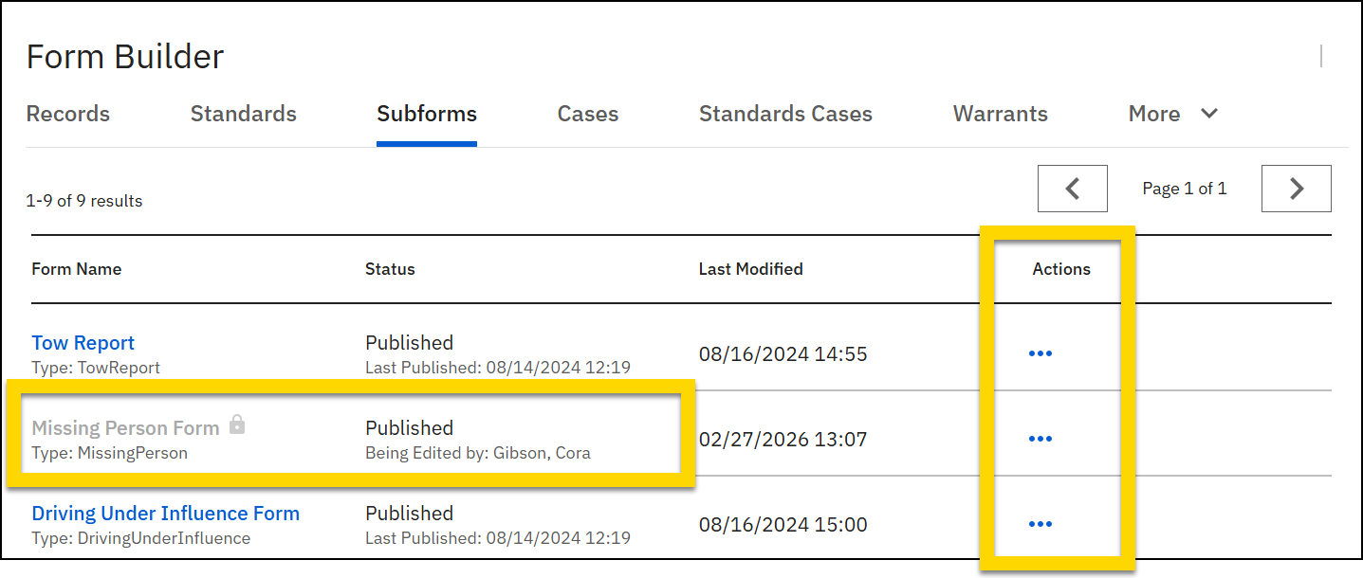The width and height of the screenshot is (1363, 578).
Task: Click the Form Name column header
Action: point(76,269)
